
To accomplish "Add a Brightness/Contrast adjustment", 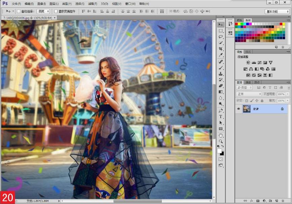I will 248,63.
